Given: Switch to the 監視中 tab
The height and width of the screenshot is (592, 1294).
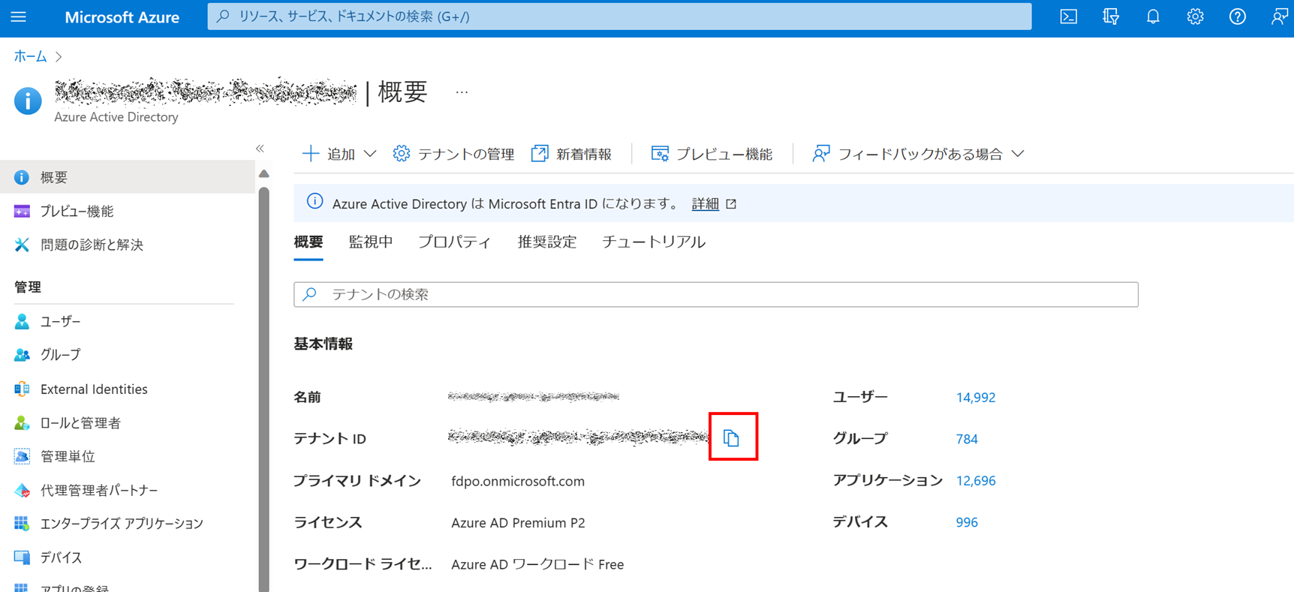Looking at the screenshot, I should click(x=371, y=242).
